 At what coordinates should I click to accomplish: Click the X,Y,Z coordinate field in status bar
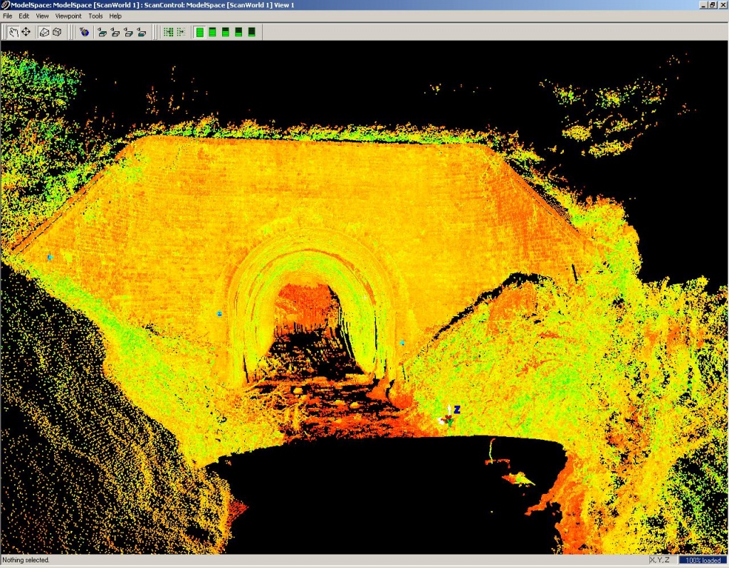[661, 560]
